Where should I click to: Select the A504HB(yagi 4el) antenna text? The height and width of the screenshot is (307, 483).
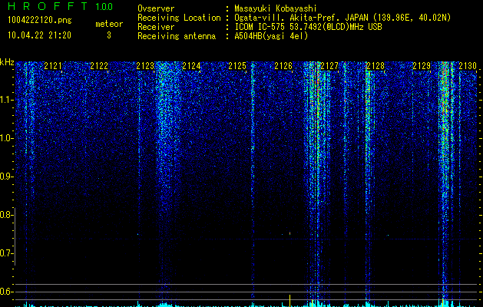click(271, 36)
